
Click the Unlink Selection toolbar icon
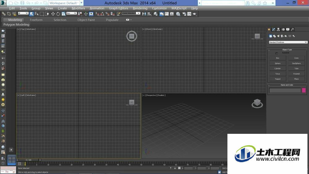click(x=9, y=14)
